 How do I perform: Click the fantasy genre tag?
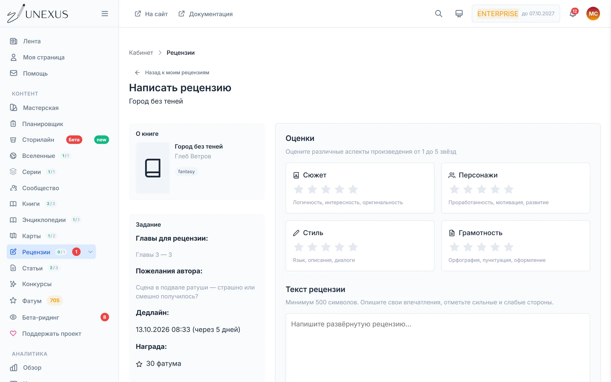tap(186, 171)
